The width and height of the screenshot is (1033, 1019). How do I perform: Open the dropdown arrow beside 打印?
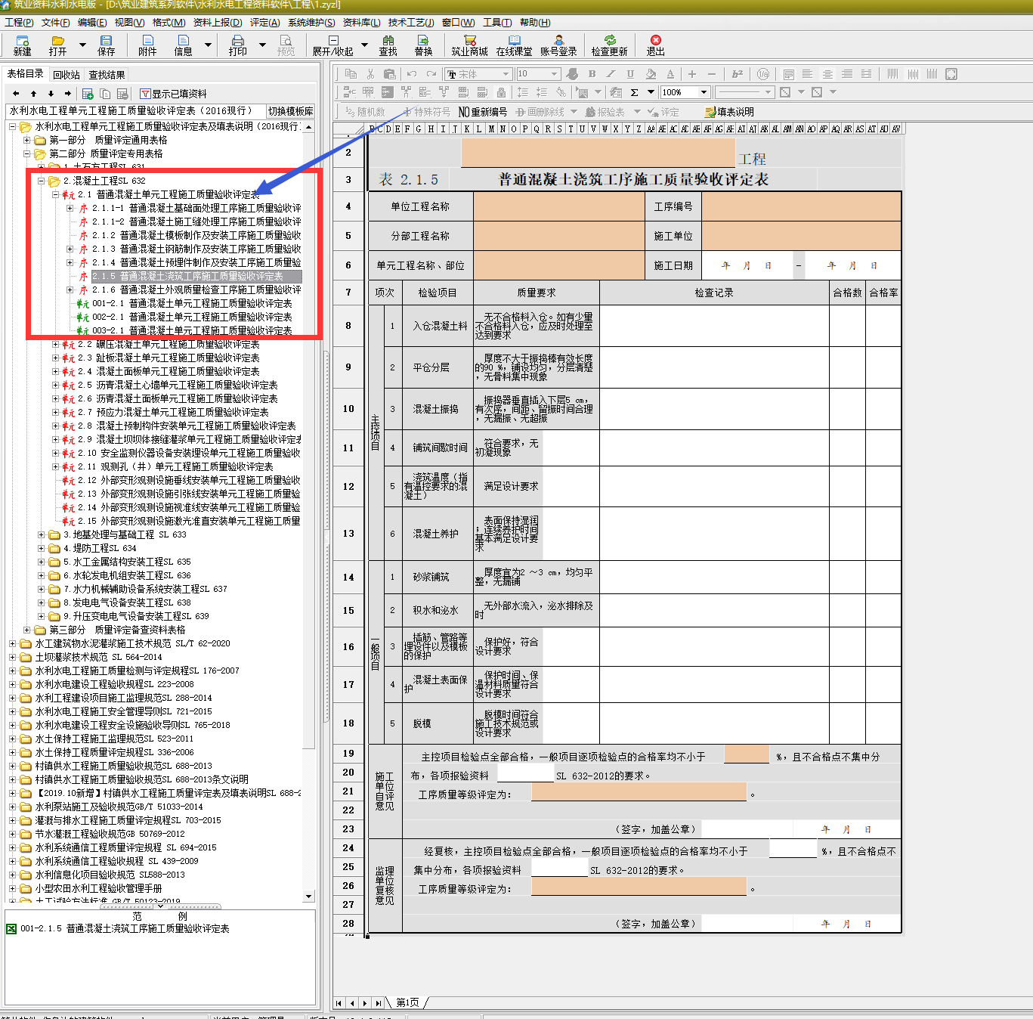click(x=262, y=45)
